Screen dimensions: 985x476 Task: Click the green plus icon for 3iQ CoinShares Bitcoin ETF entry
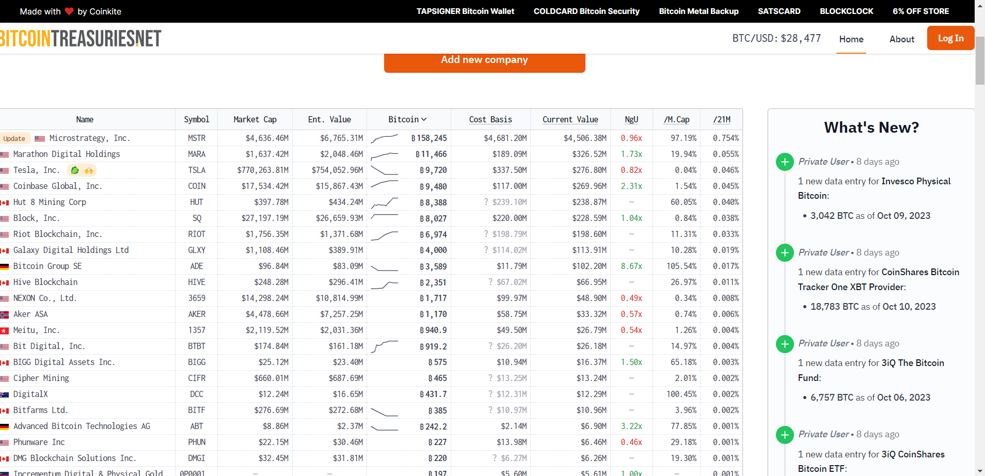[x=785, y=435]
